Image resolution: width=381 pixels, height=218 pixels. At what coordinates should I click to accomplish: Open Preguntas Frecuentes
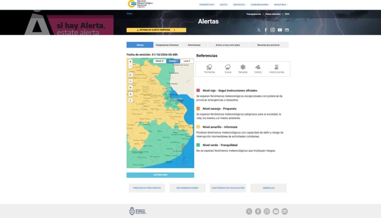[x=147, y=188]
